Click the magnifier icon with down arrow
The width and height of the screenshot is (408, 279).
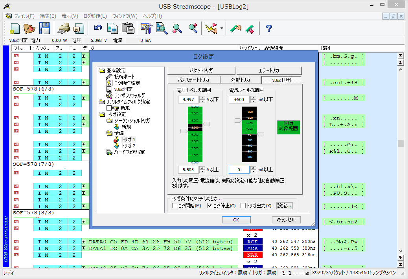tap(177, 28)
